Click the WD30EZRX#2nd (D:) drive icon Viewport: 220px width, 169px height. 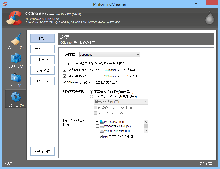point(102,127)
